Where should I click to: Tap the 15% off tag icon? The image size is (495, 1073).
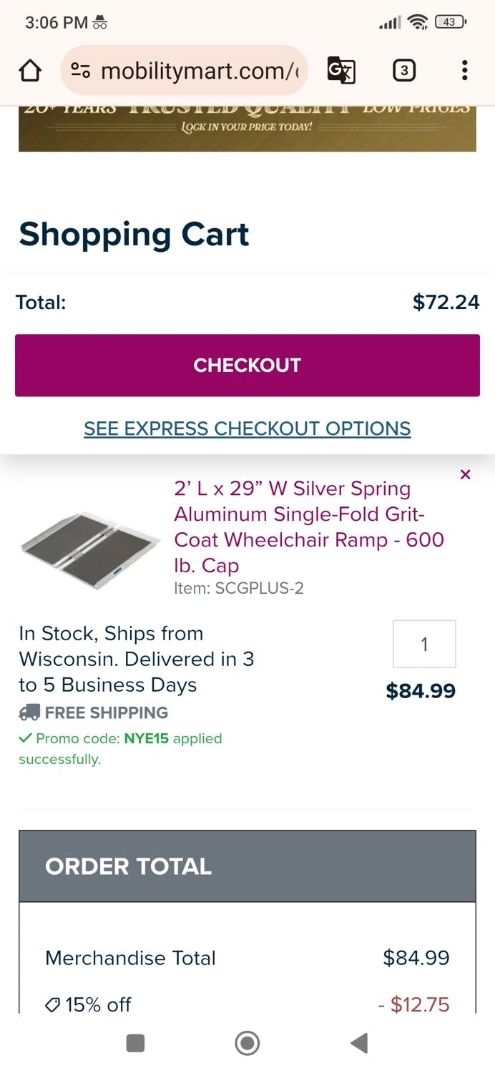point(52,1005)
